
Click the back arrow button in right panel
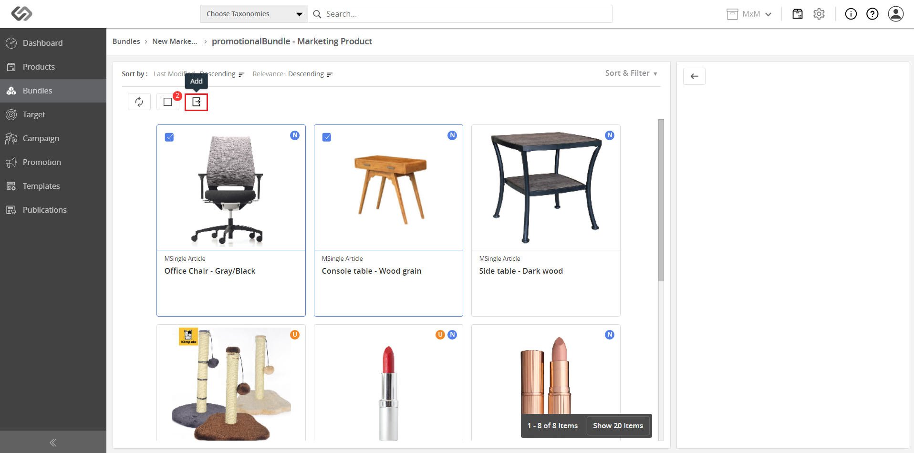click(x=695, y=76)
